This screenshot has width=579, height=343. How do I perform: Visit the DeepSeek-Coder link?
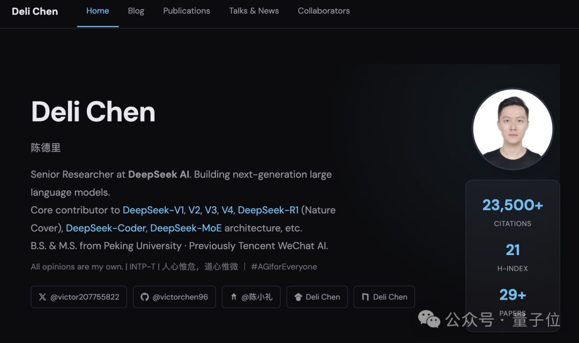pyautogui.click(x=106, y=228)
